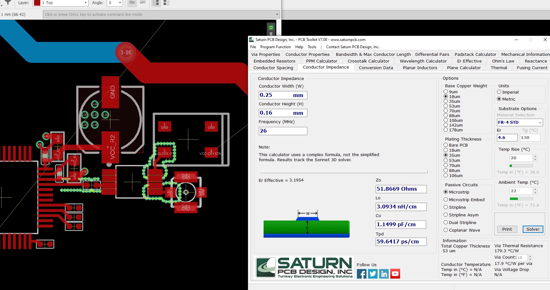The width and height of the screenshot is (550, 290).
Task: Click the filter funnel icon in EAGLE toolbar
Action: tap(8, 3)
